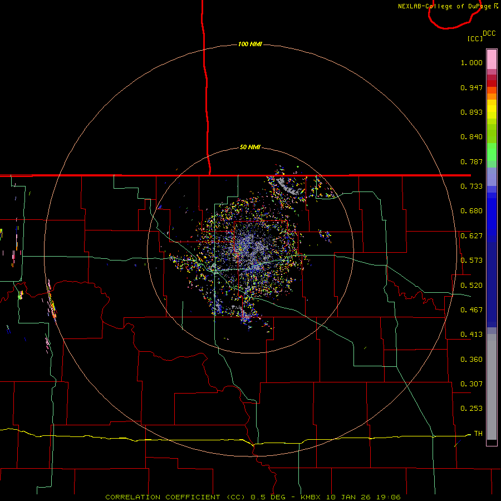Click the 0.467 color scale value
This screenshot has width=501, height=501.
click(471, 310)
